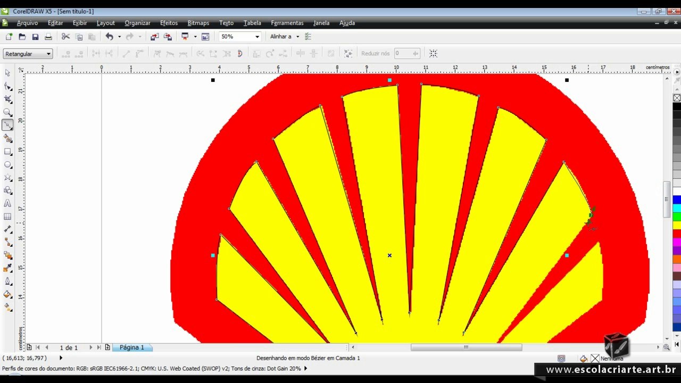Expand the status bar coordinates arrow

(61, 358)
